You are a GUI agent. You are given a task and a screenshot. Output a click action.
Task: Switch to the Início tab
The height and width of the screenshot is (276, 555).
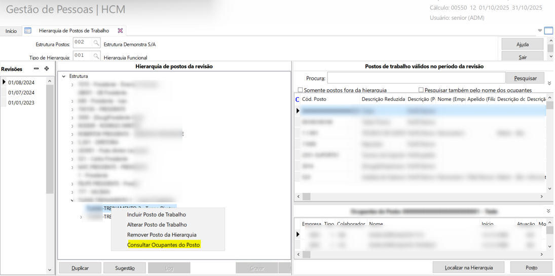point(11,31)
